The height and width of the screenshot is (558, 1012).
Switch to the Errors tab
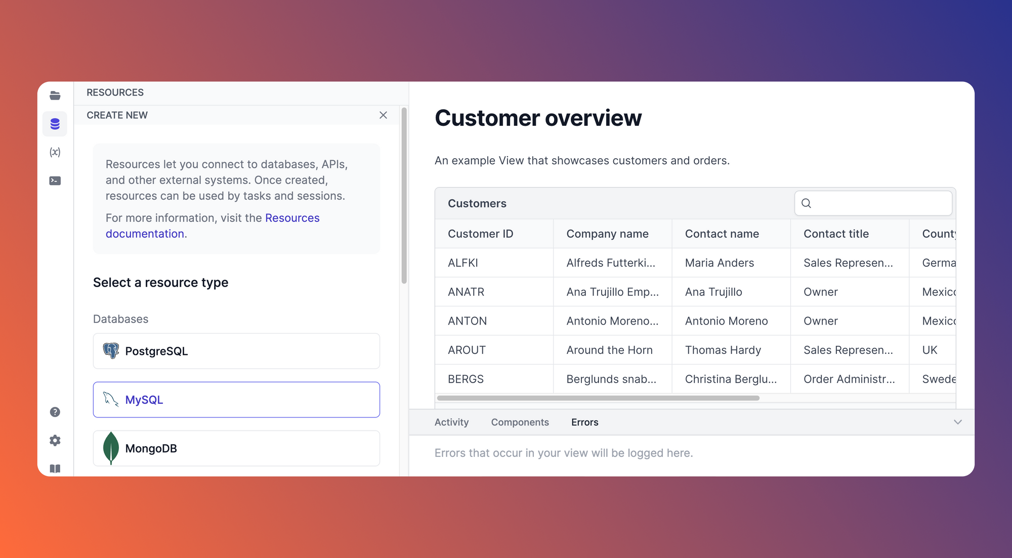coord(584,422)
